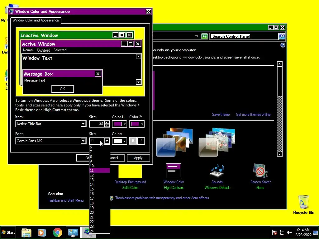Select font size 24 in list
This screenshot has width=319, height=239.
coord(99,231)
